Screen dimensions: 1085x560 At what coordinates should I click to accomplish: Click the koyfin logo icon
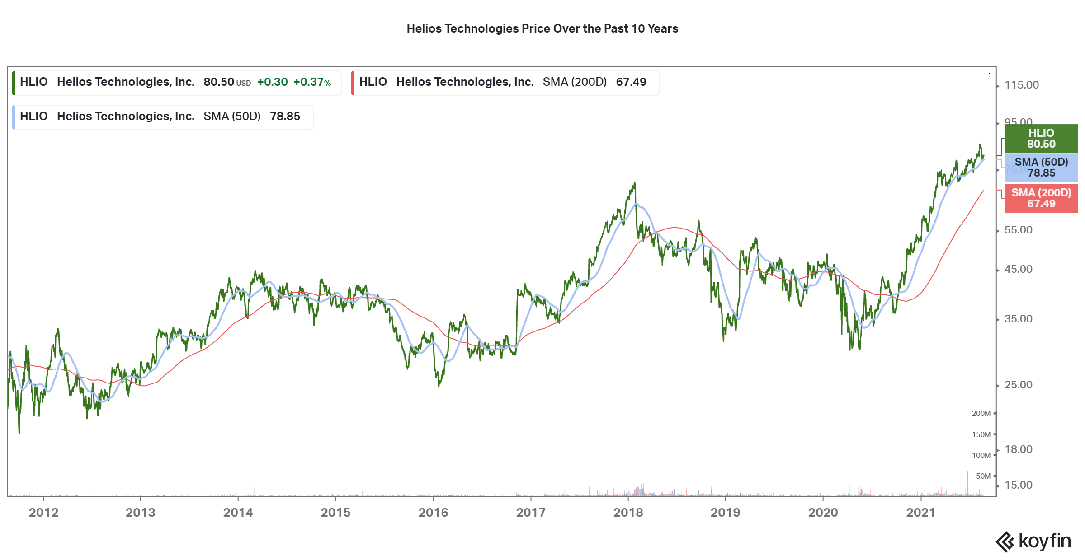(x=1005, y=542)
